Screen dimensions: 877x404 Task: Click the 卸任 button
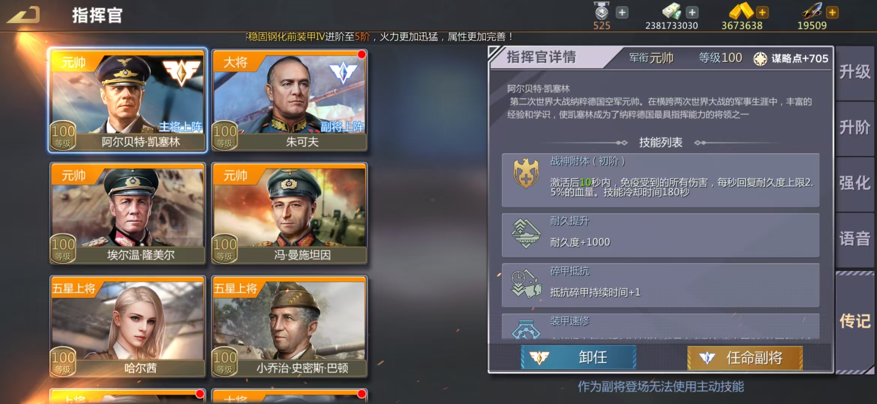click(x=578, y=358)
